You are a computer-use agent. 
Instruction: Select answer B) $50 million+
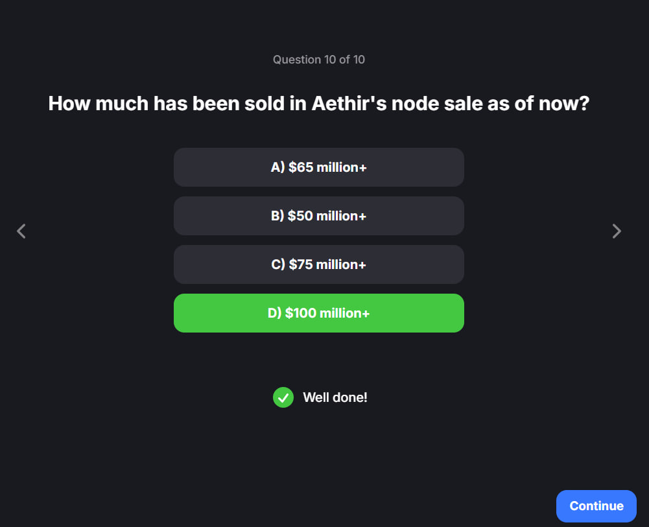(x=318, y=216)
